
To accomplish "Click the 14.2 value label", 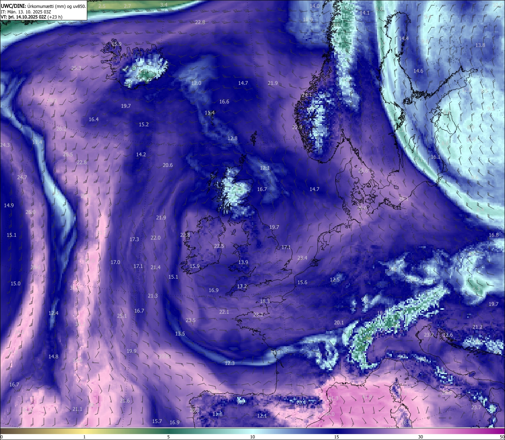I will click(x=141, y=154).
